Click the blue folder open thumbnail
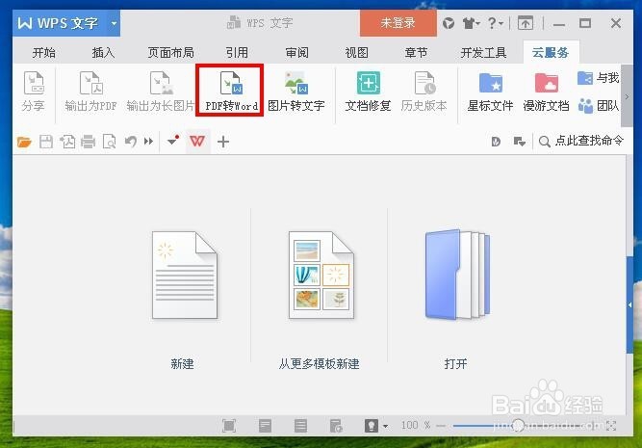 point(457,275)
